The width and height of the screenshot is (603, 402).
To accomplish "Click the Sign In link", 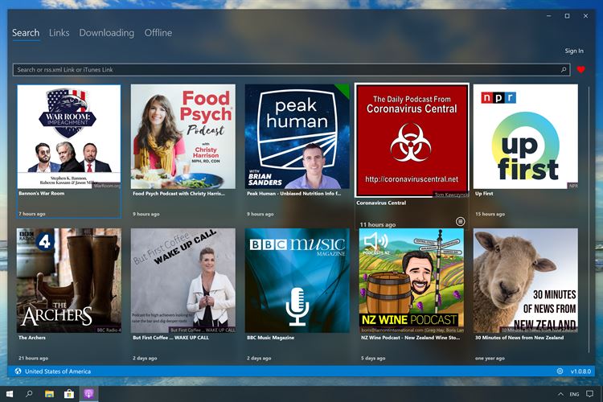I will (574, 51).
